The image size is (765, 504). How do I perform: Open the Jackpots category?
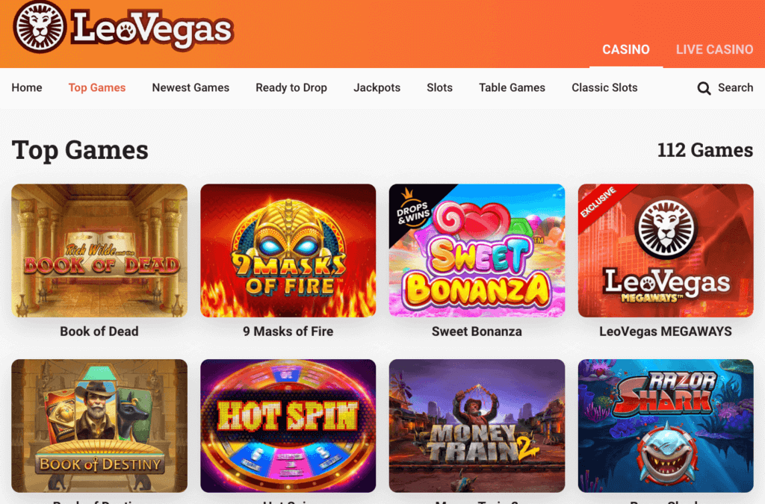[x=377, y=88]
